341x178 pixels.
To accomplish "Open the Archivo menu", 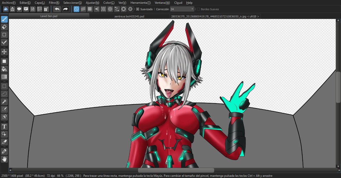I will (9, 3).
